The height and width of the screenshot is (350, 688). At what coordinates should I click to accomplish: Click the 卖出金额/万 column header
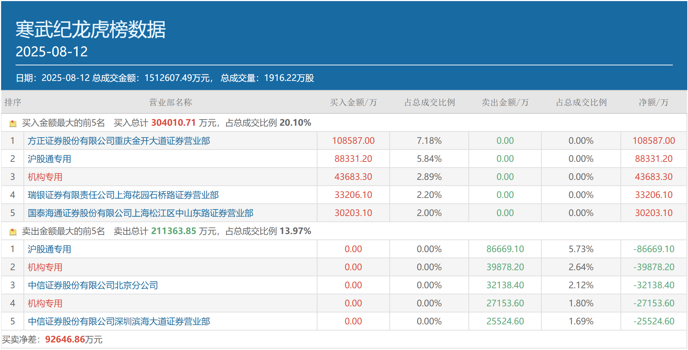505,103
